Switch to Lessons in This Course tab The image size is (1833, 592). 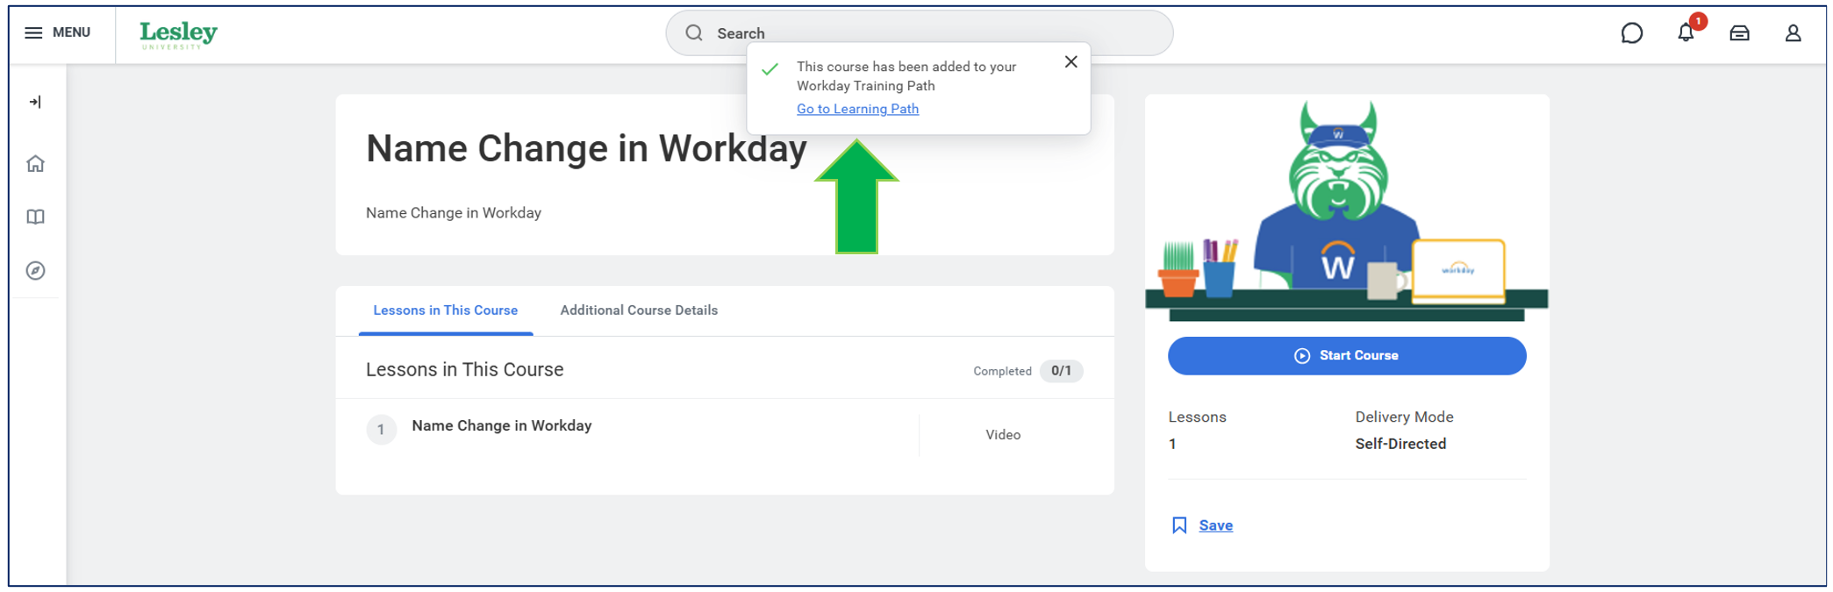click(x=446, y=310)
